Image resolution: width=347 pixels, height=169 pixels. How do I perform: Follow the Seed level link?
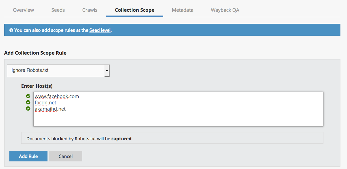click(100, 30)
